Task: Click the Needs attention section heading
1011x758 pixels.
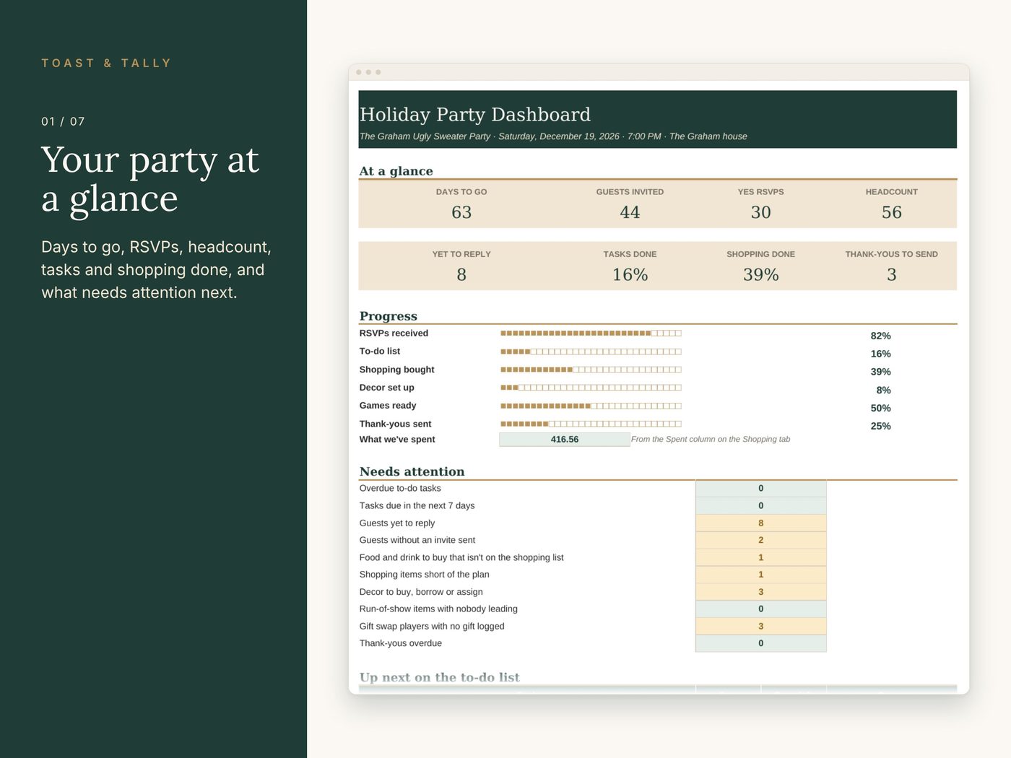Action: pyautogui.click(x=412, y=471)
